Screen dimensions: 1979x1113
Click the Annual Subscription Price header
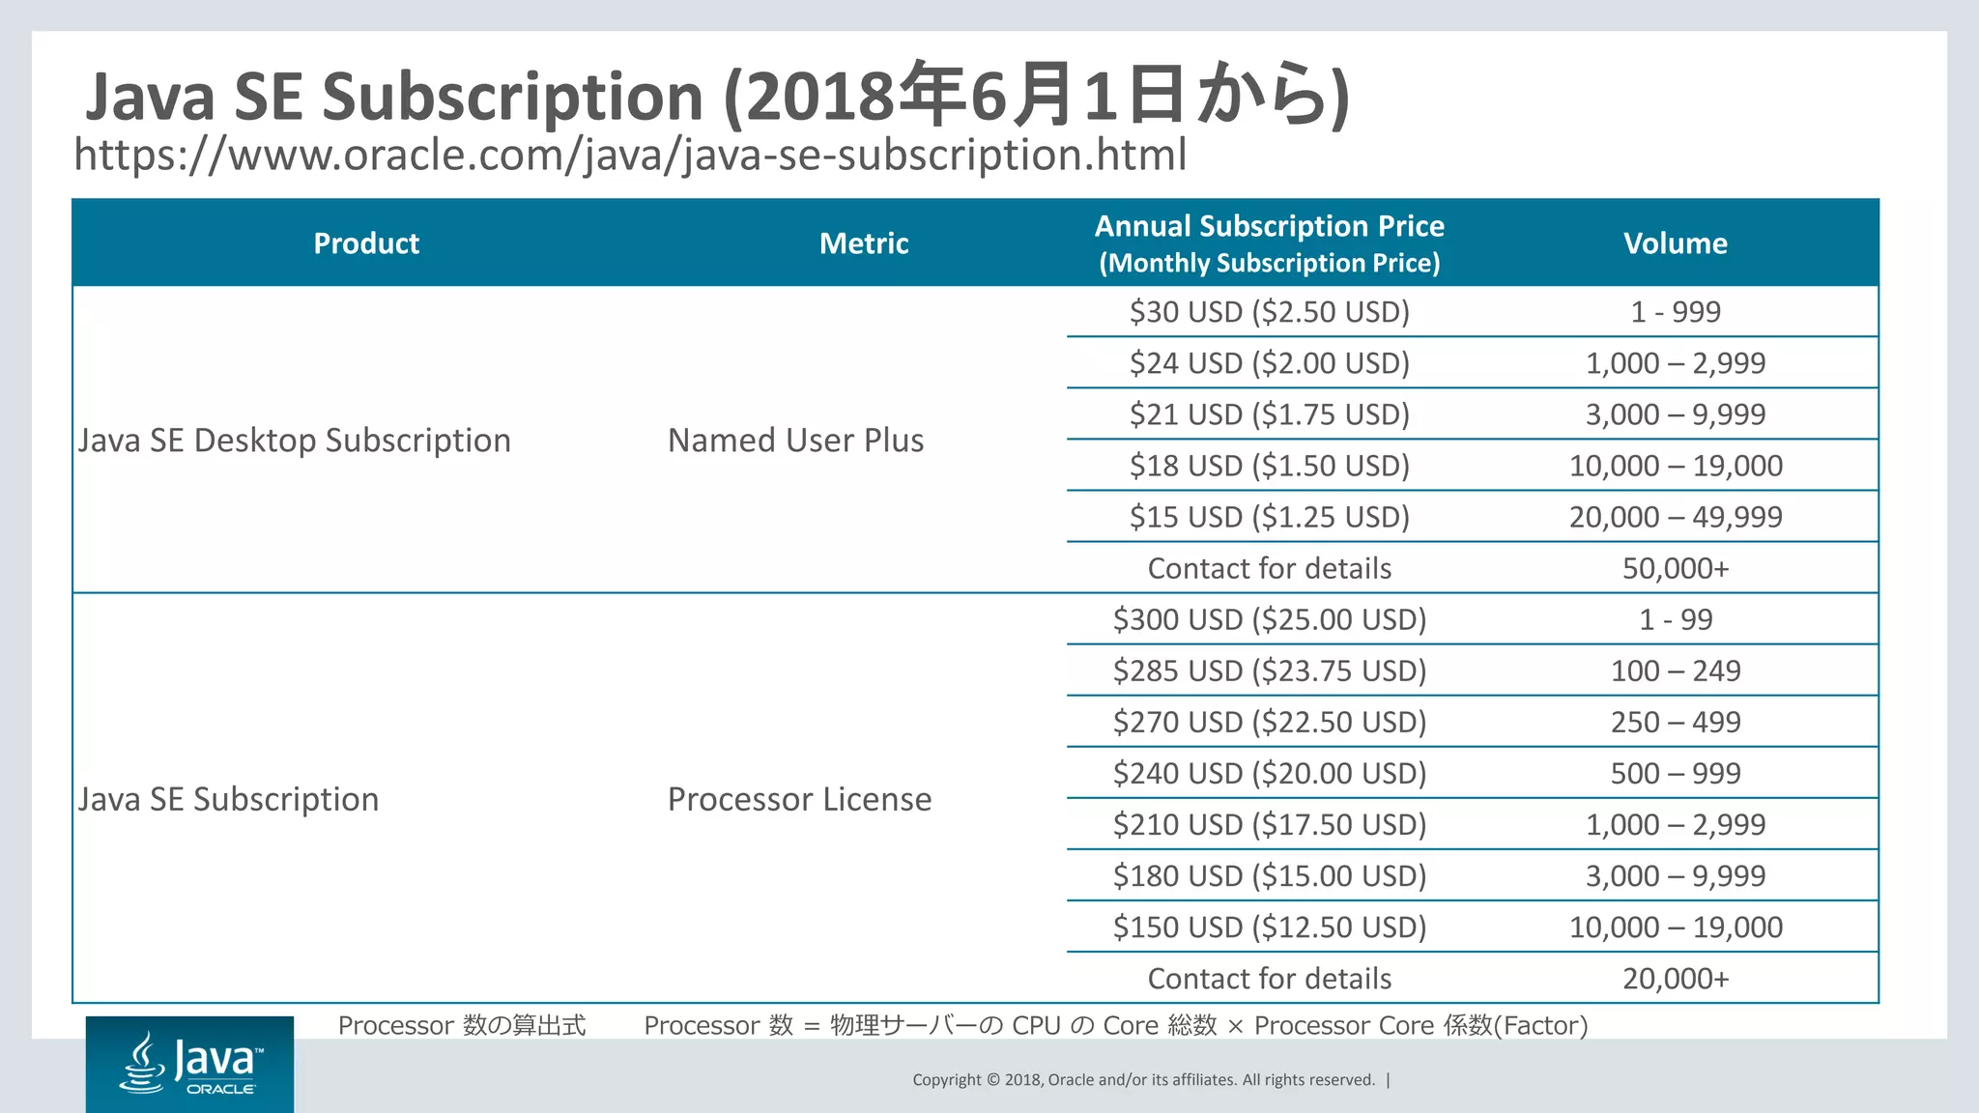coord(1270,243)
